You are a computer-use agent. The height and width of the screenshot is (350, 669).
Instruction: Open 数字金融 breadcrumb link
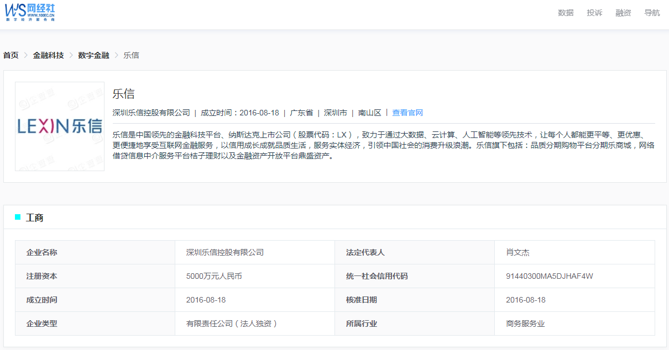94,55
